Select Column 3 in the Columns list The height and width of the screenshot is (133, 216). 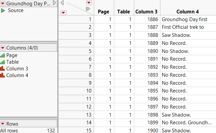coord(17,69)
